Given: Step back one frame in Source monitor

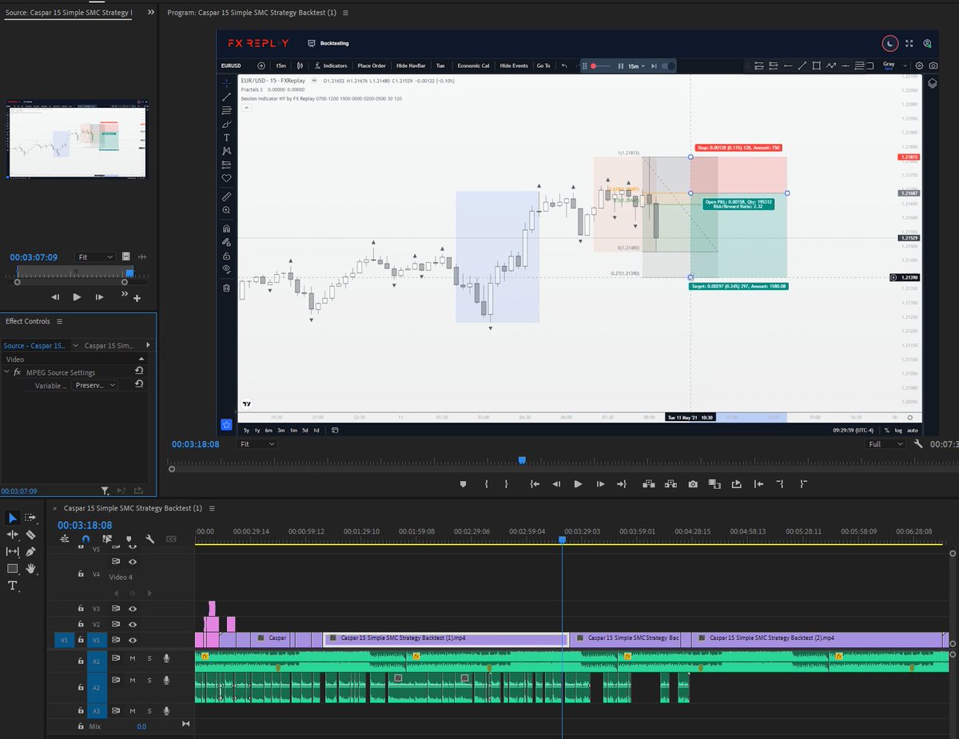Looking at the screenshot, I should [55, 297].
